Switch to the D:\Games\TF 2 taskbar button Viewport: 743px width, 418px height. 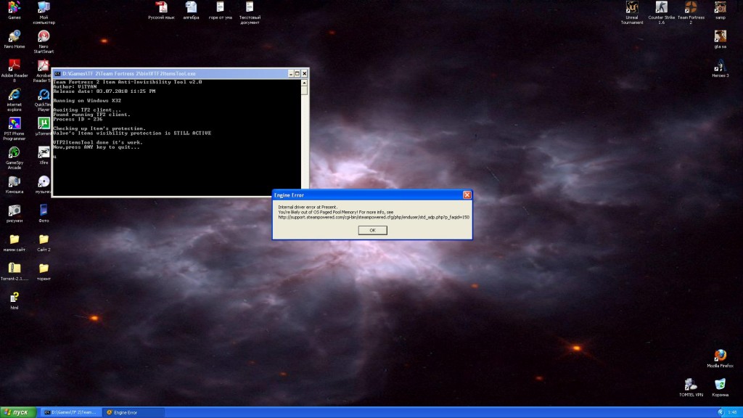pos(70,412)
